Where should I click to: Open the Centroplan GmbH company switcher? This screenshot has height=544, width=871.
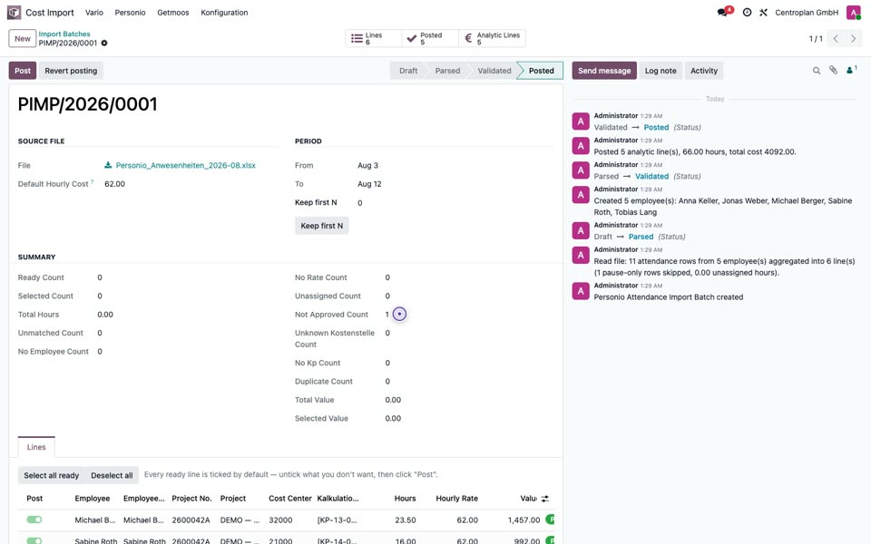point(806,12)
